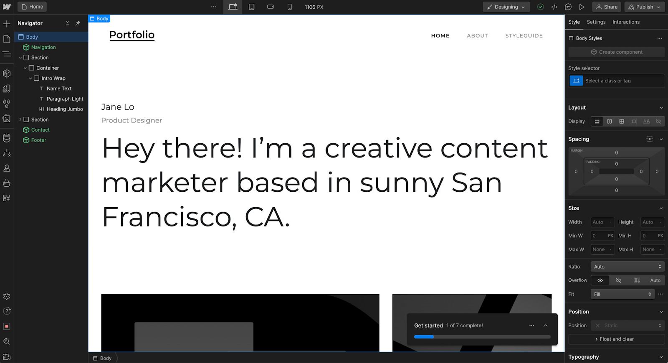This screenshot has width=668, height=363.
Task: Select the mobile portrait breakpoint
Action: [x=289, y=7]
